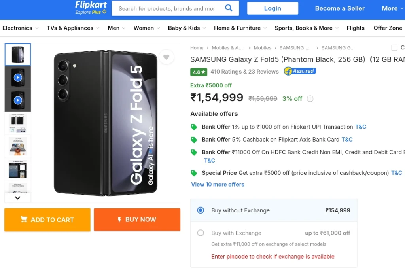The image size is (405, 278).
Task: Open the More dropdown in header
Action: 392,8
